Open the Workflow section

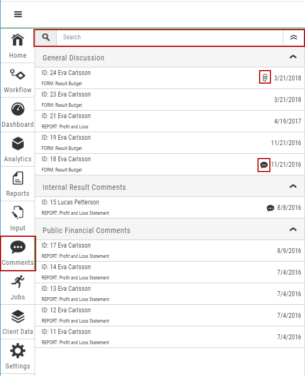click(17, 80)
